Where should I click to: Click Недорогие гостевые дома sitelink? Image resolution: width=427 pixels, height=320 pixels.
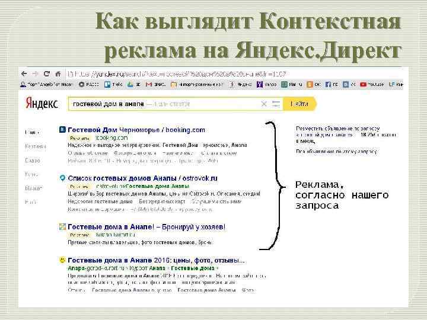tap(100, 201)
